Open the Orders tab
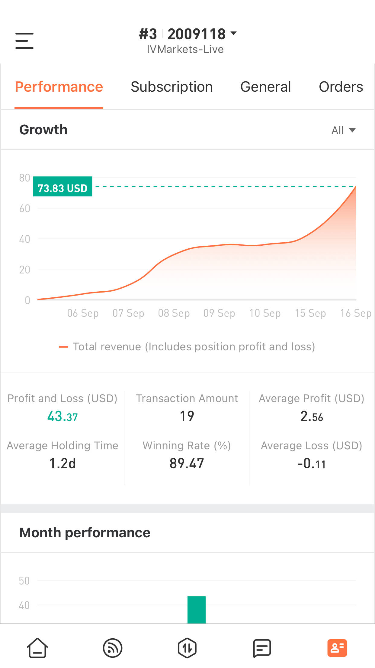The height and width of the screenshot is (668, 375). (x=341, y=87)
